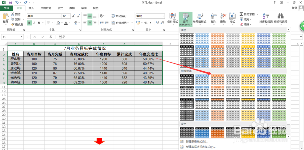Click the formula bar showing 姓名
Viewport: 304px width, 150px height.
point(177,37)
